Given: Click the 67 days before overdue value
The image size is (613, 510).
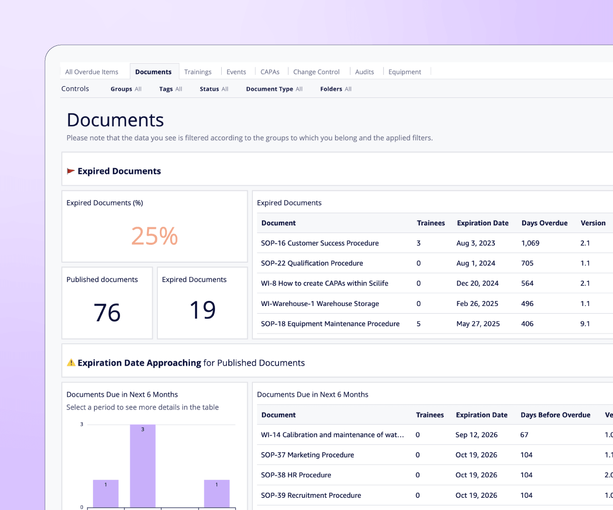Looking at the screenshot, I should (x=525, y=435).
